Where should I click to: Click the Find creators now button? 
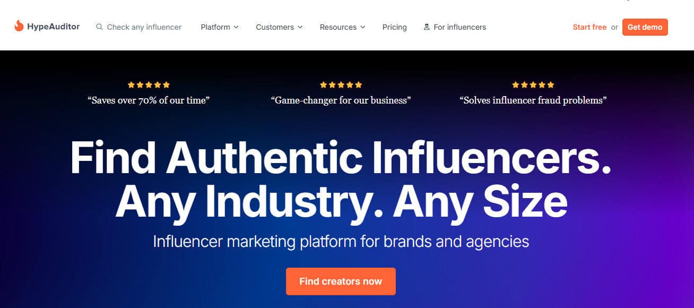(x=341, y=281)
